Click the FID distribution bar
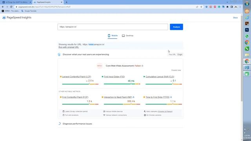 coord(122,84)
